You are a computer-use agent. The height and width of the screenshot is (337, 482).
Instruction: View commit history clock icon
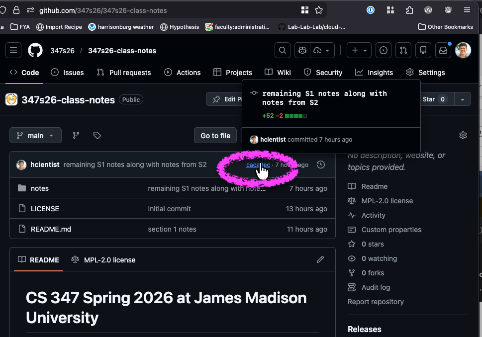[321, 165]
